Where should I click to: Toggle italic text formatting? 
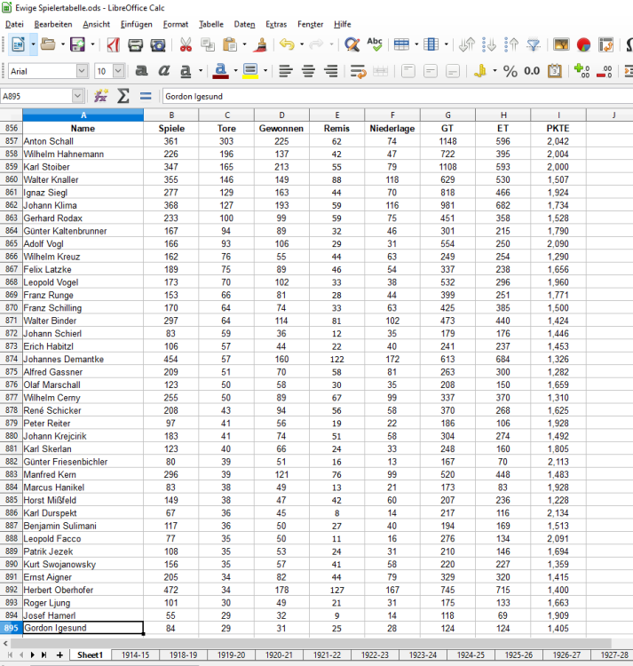(x=163, y=71)
